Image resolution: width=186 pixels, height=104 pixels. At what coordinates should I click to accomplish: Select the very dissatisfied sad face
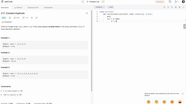click(x=149, y=102)
